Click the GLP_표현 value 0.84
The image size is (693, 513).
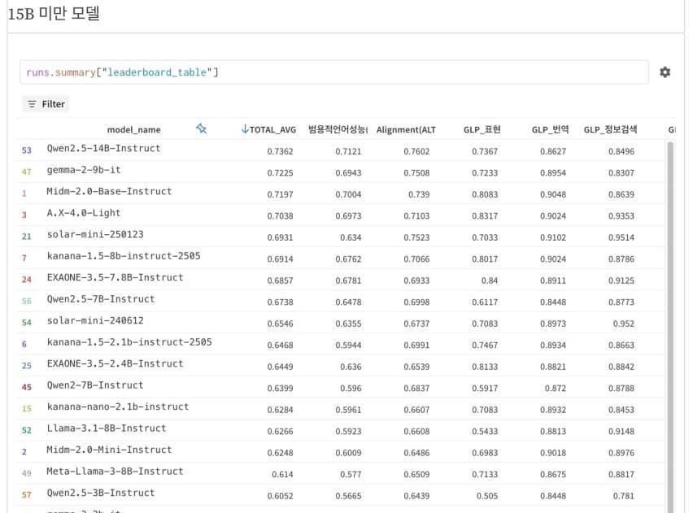490,280
